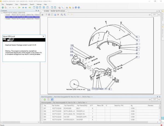This screenshot has height=126, width=164.
Task: Check the KOTFLUEGEL RS row checkbox
Action: tap(42, 114)
